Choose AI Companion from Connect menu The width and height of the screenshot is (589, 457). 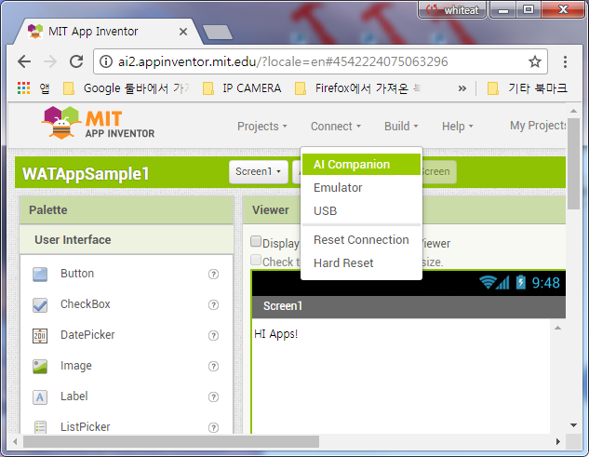click(361, 165)
